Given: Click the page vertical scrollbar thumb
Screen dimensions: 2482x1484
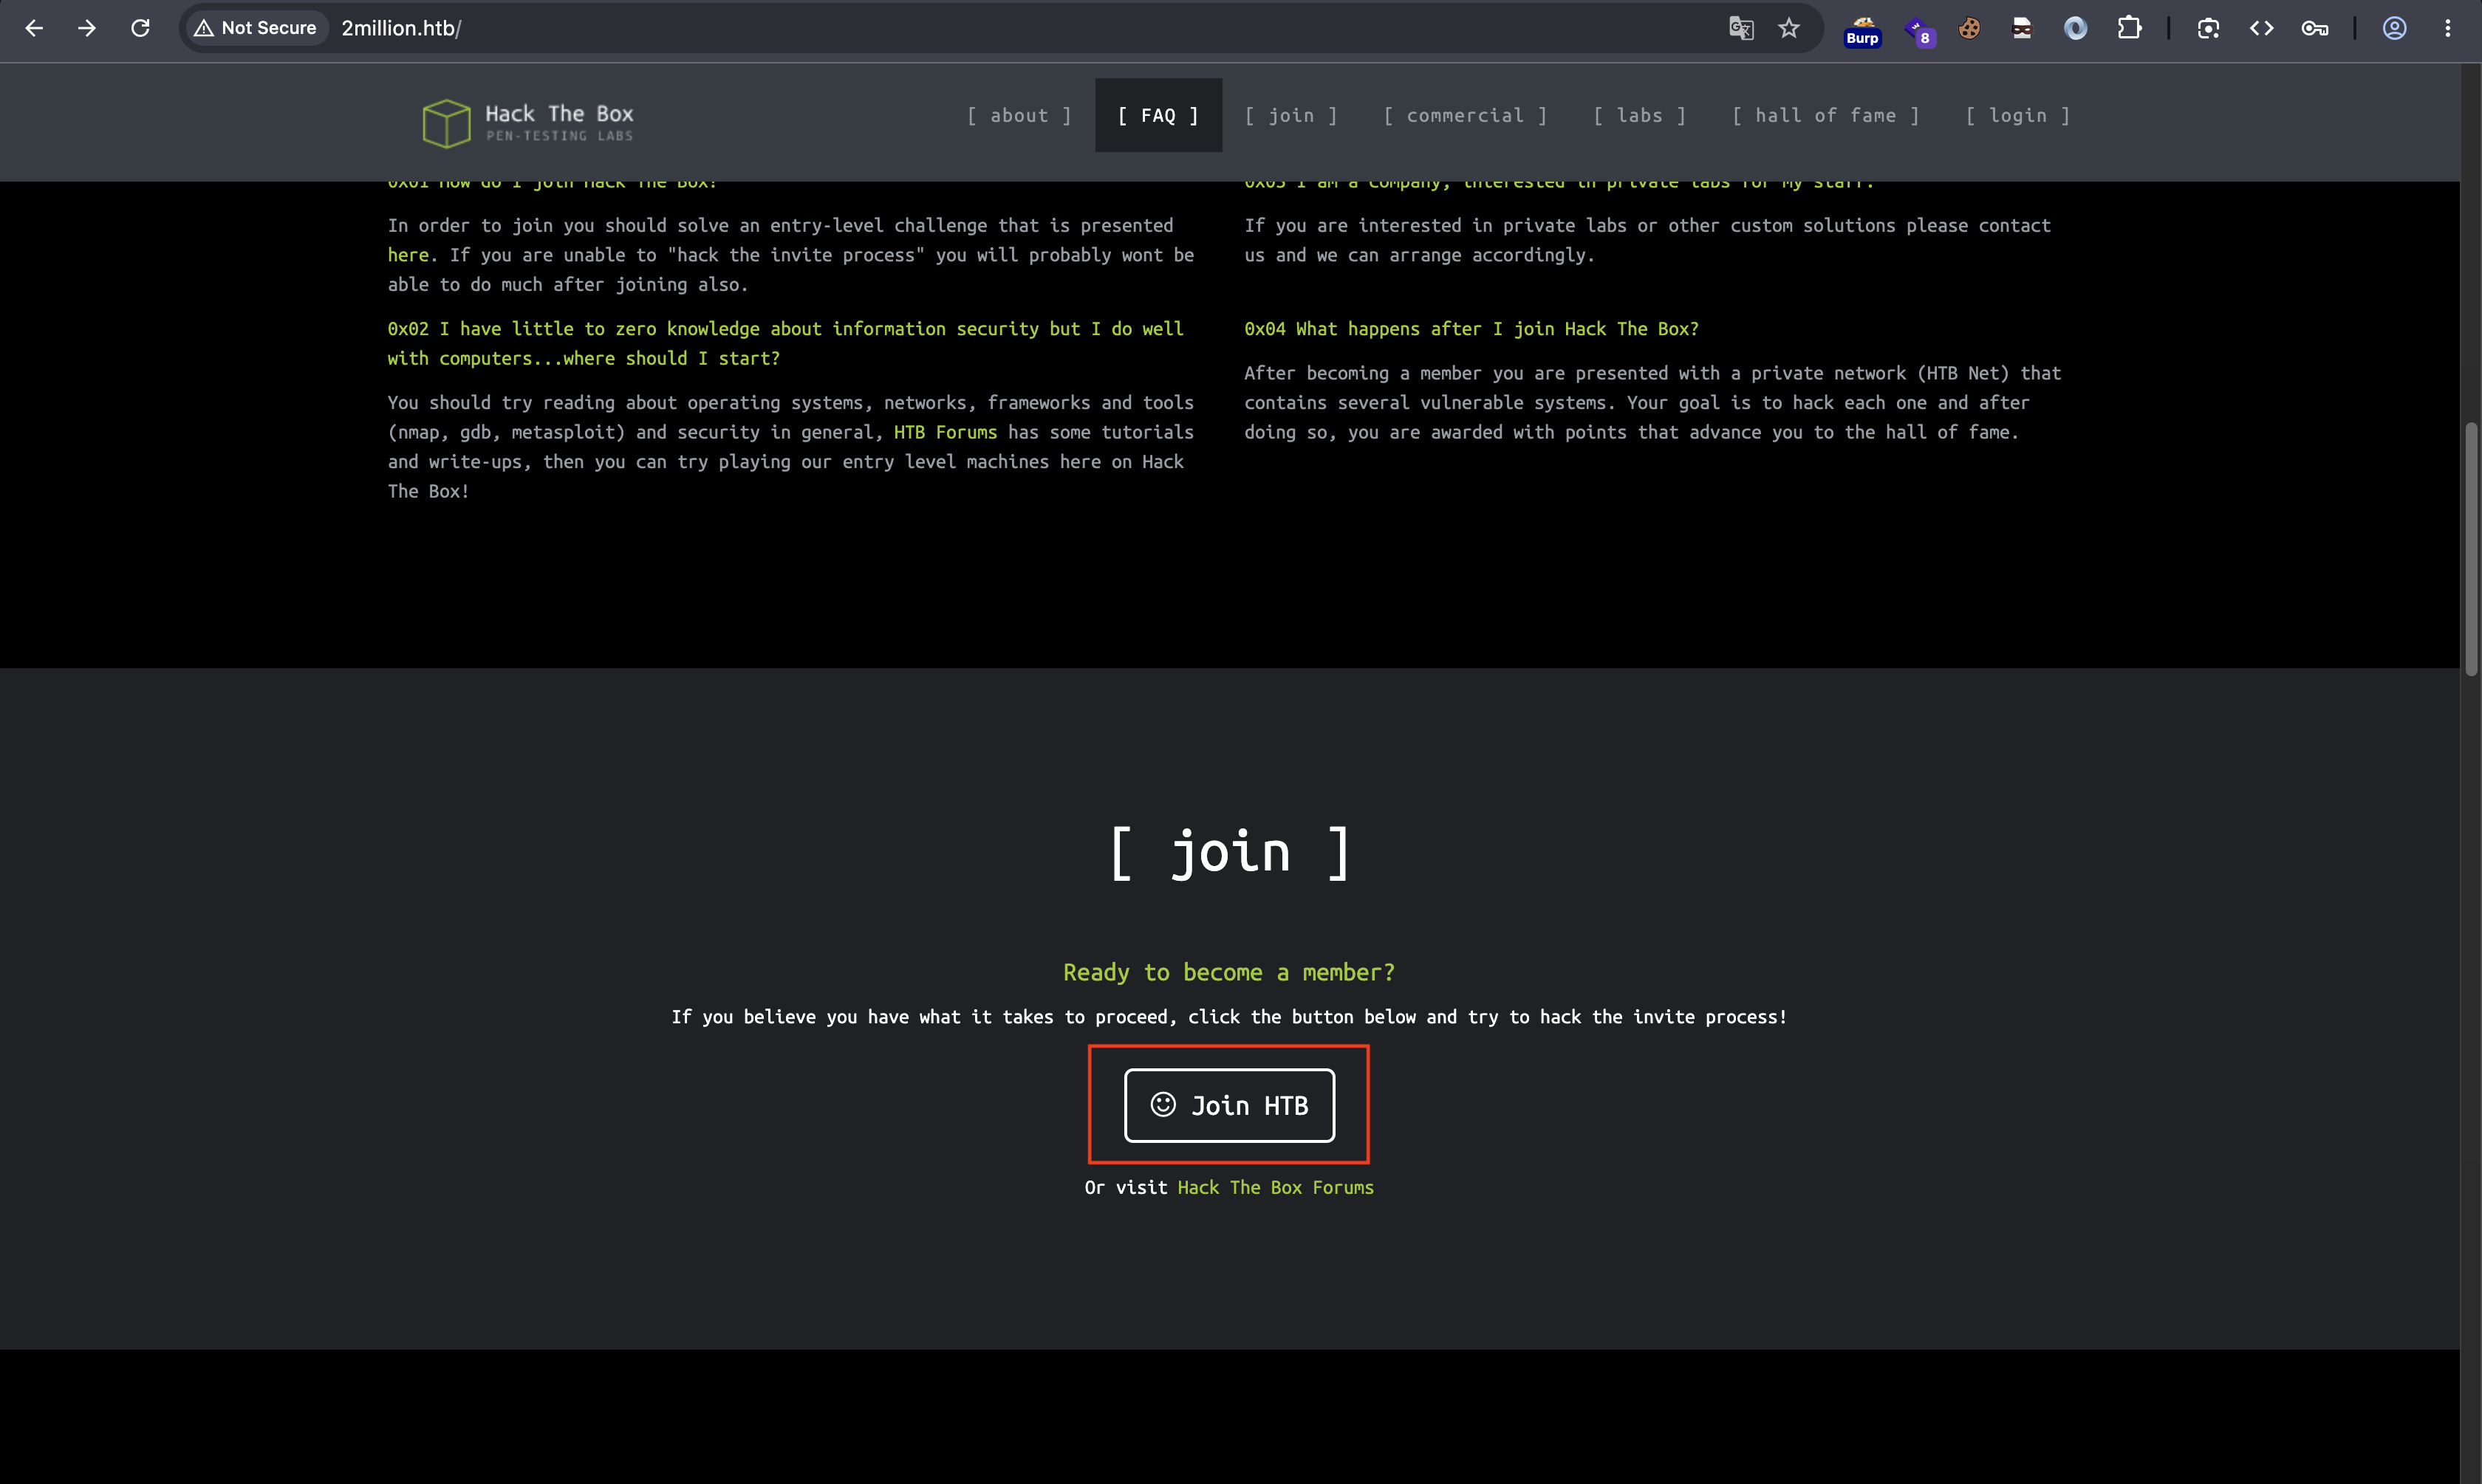Looking at the screenshot, I should tap(2471, 548).
